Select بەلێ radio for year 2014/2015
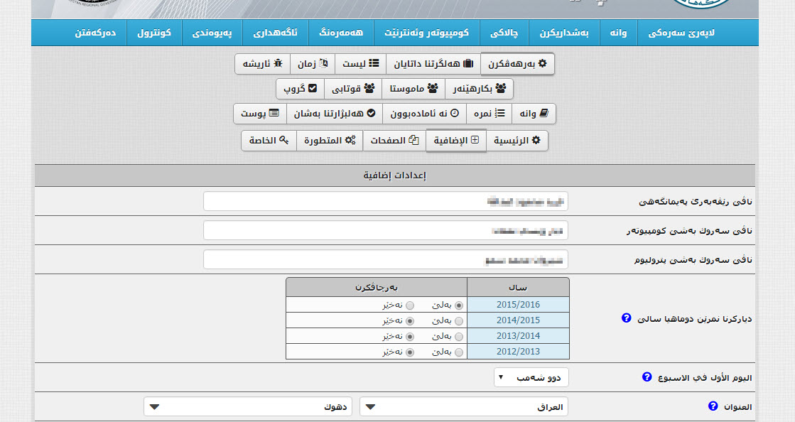Screen dimensions: 795x422 point(458,321)
